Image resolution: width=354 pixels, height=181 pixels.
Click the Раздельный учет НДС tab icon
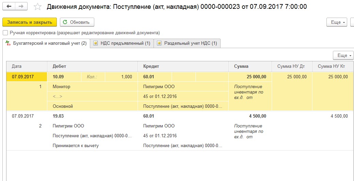tap(159, 43)
